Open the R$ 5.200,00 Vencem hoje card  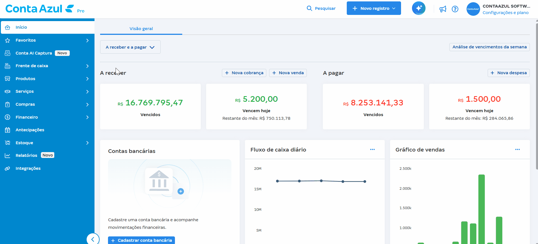256,107
